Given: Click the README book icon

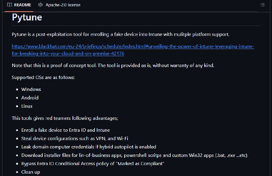Looking at the screenshot, I should pyautogui.click(x=10, y=5).
